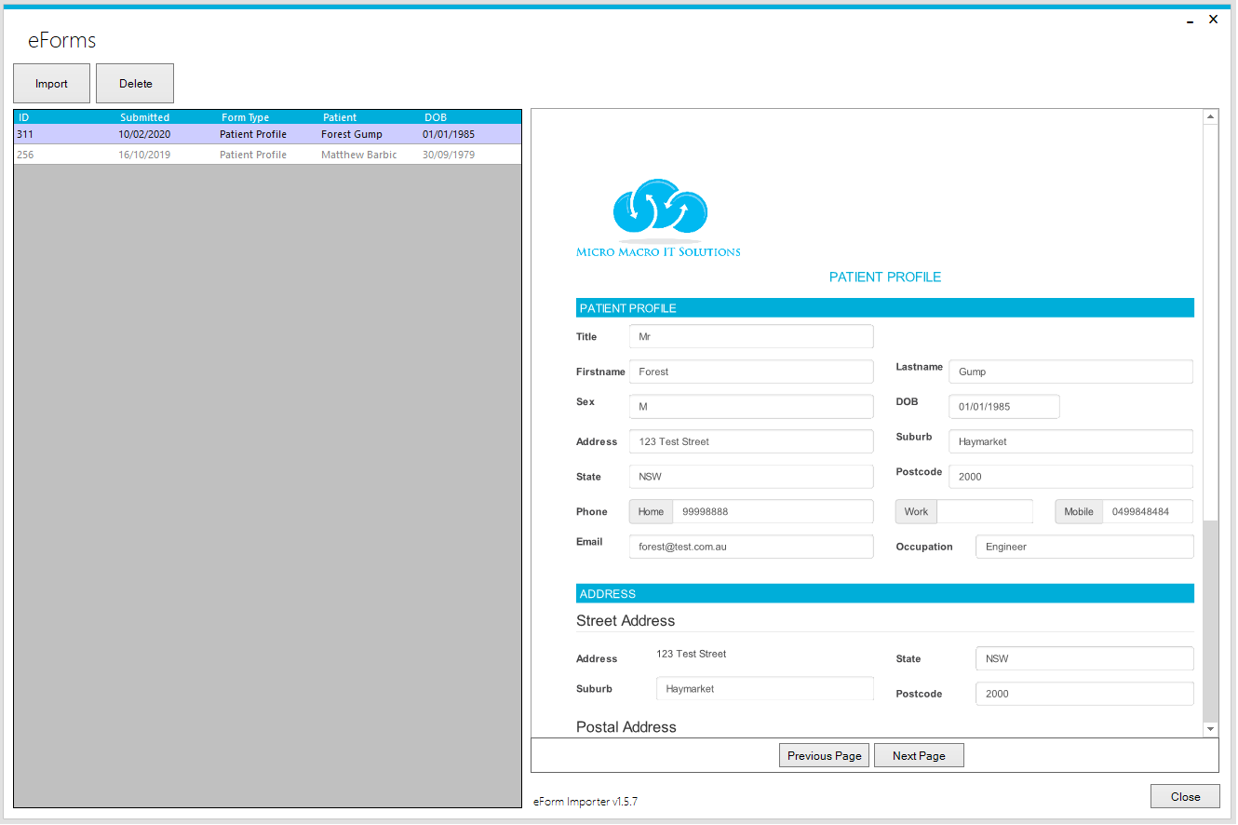Select the Forest Gump form row
Viewport: 1238px width, 825px height.
pyautogui.click(x=267, y=134)
